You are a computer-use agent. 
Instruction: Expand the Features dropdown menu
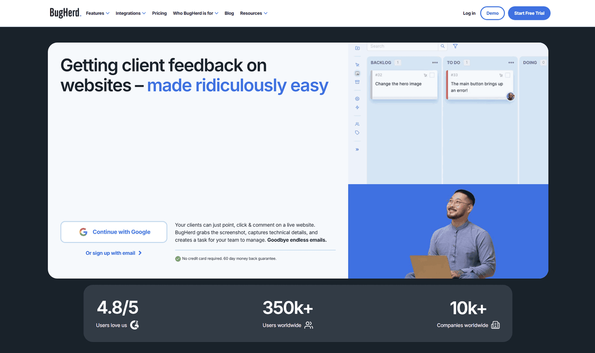click(x=98, y=13)
